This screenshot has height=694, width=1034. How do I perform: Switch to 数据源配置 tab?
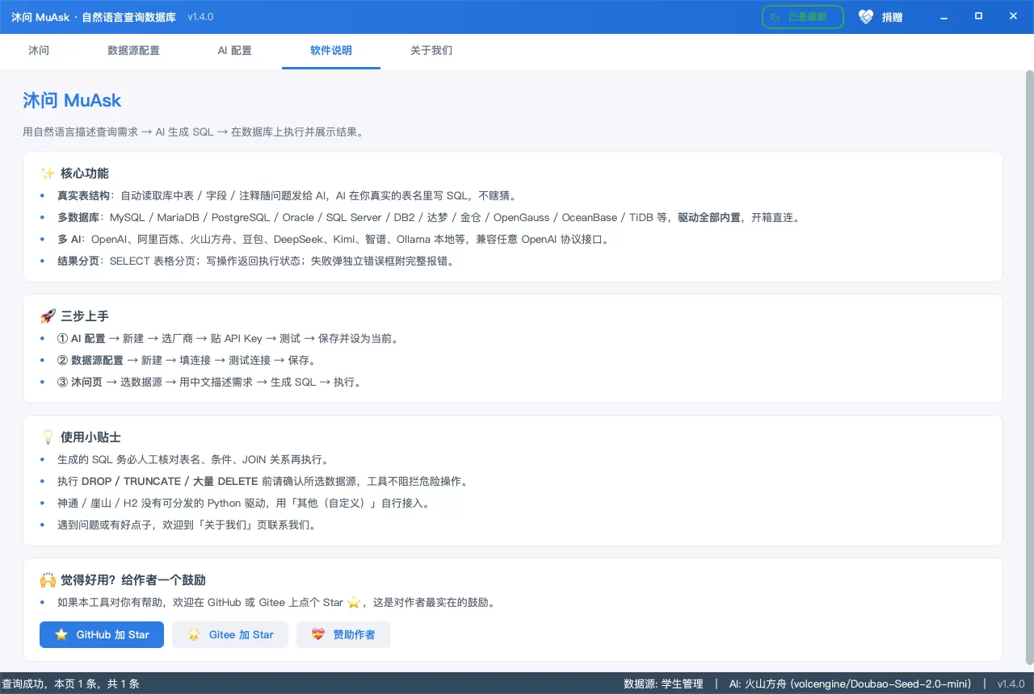point(133,51)
